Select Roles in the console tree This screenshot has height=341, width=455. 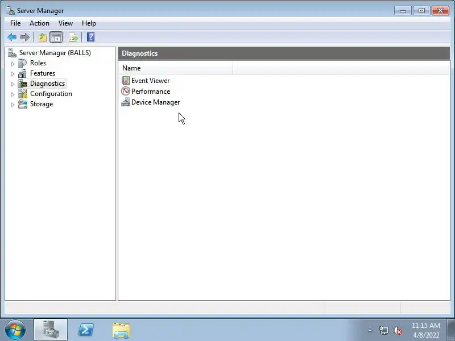[x=38, y=63]
